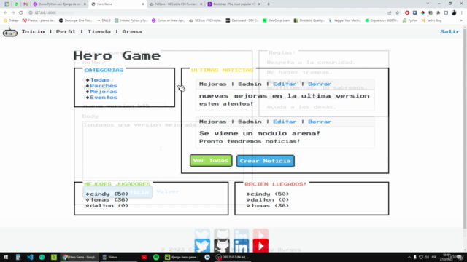The height and width of the screenshot is (262, 467).
Task: Click the blue Crear Noticia button
Action: 266,161
